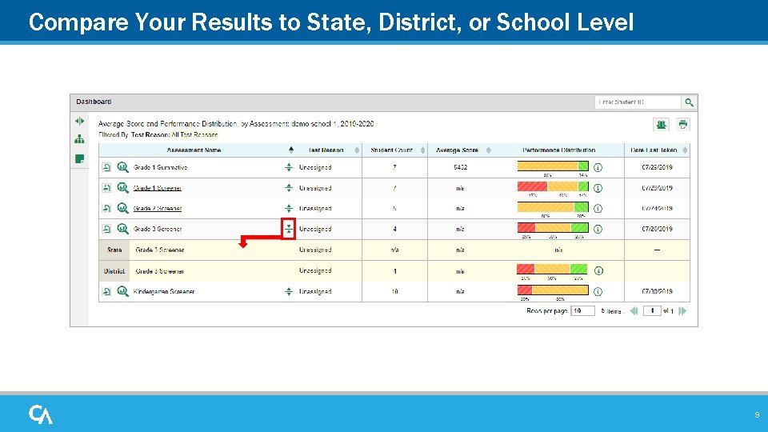Open results magnifier for Grade 3 Screener
Screen dimensions: 768x432
pyautogui.click(x=122, y=230)
